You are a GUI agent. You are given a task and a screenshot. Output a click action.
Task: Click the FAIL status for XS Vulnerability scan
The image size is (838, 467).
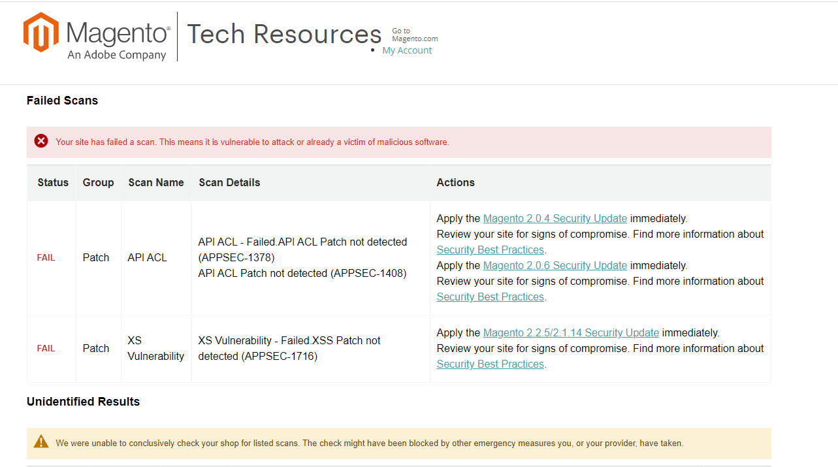[x=46, y=348]
